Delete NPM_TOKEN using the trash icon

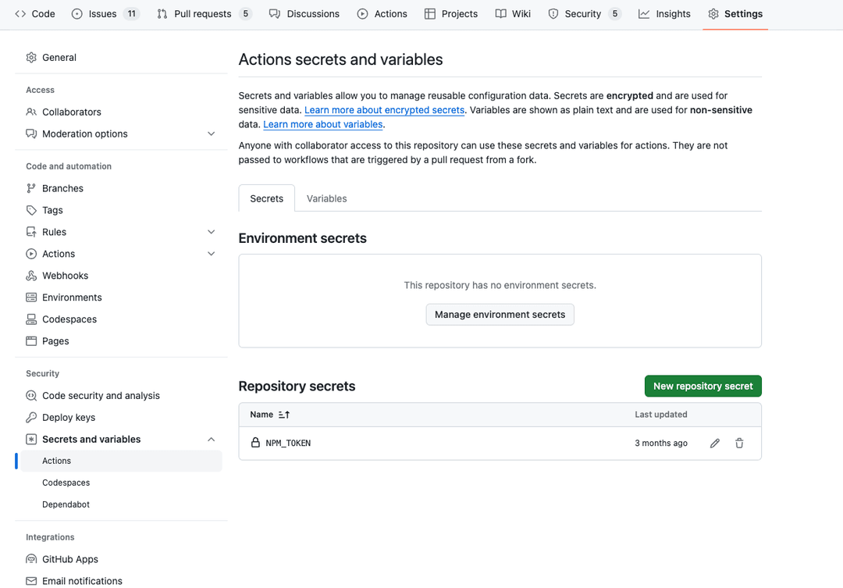(739, 443)
